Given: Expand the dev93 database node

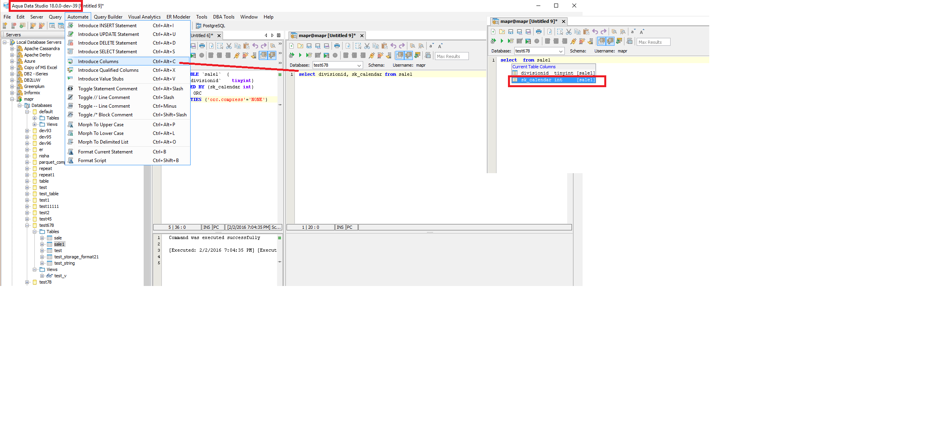Looking at the screenshot, I should [x=27, y=131].
